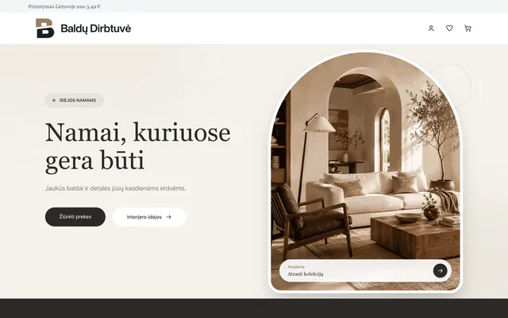Click the heading Namai, kuriuose gera būti
This screenshot has height=318, width=508.
coord(137,146)
